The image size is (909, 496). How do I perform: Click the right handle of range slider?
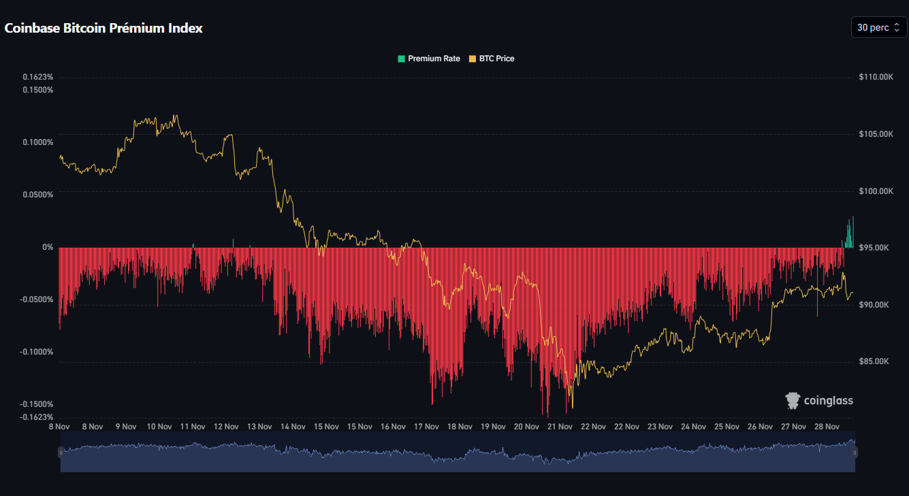(855, 452)
